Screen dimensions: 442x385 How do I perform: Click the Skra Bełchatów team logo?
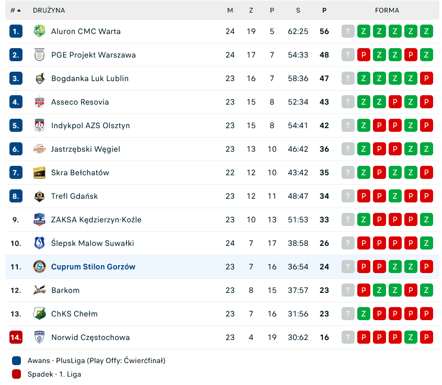pos(39,173)
